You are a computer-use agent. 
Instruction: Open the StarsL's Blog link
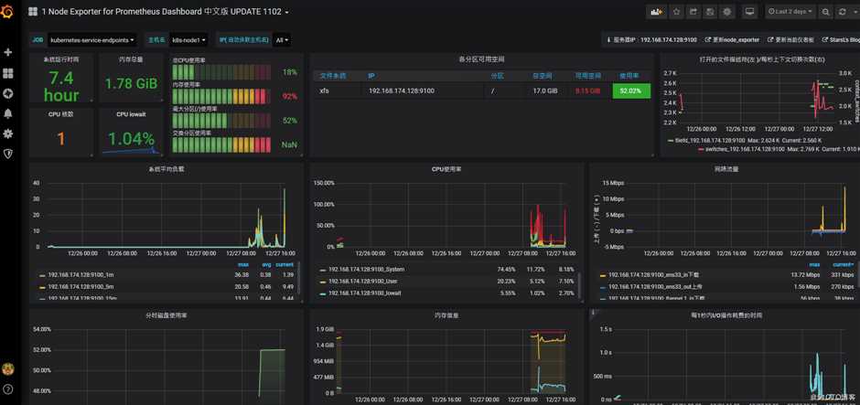841,40
